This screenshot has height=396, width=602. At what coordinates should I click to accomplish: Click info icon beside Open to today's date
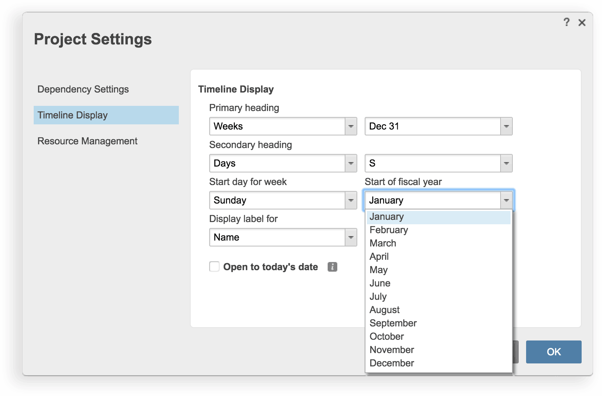(x=332, y=267)
